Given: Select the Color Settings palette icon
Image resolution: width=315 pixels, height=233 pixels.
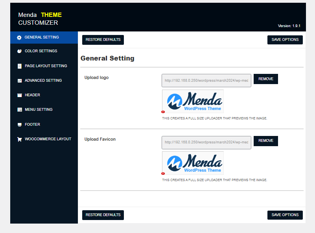Looking at the screenshot, I should (x=19, y=51).
